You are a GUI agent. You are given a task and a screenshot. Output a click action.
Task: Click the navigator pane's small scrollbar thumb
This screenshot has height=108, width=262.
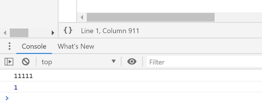coord(19,33)
